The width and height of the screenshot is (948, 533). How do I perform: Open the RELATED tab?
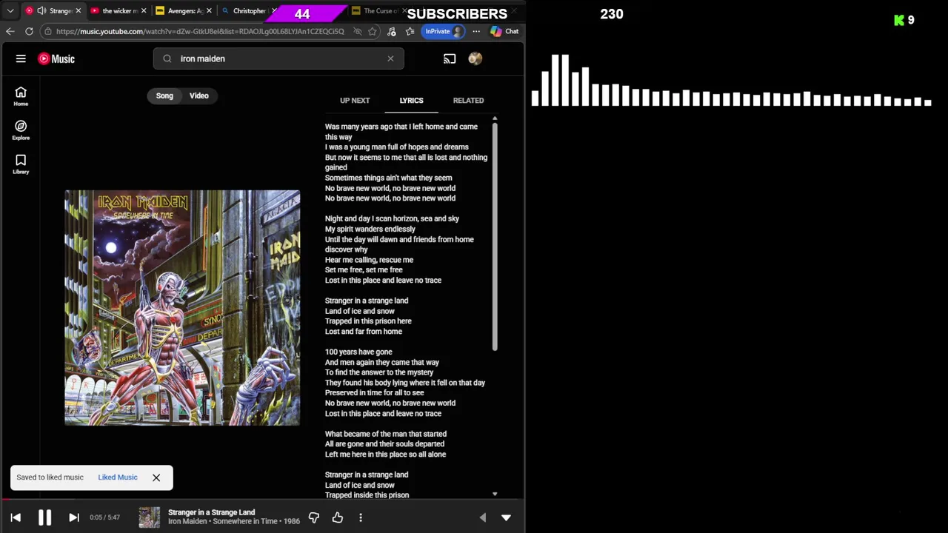coord(468,101)
